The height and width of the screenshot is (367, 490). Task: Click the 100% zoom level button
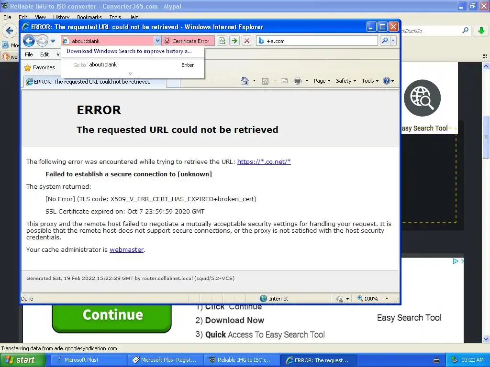click(368, 299)
